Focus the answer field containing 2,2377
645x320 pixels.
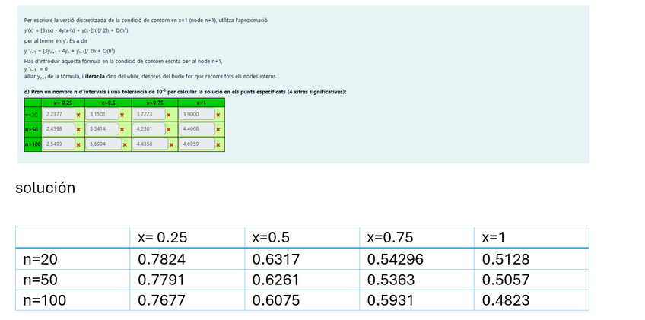pyautogui.click(x=57, y=115)
